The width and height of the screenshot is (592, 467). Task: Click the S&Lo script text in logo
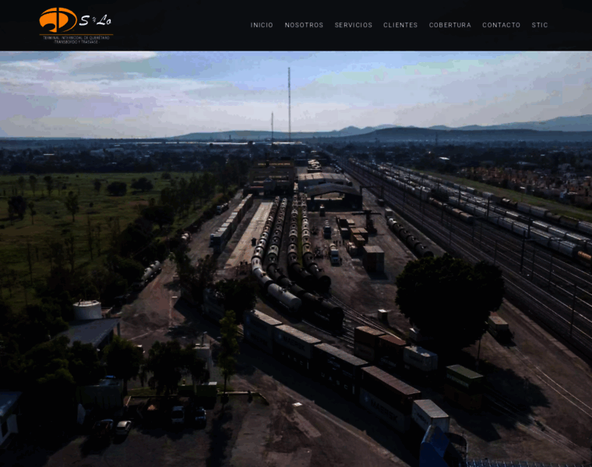pyautogui.click(x=96, y=20)
